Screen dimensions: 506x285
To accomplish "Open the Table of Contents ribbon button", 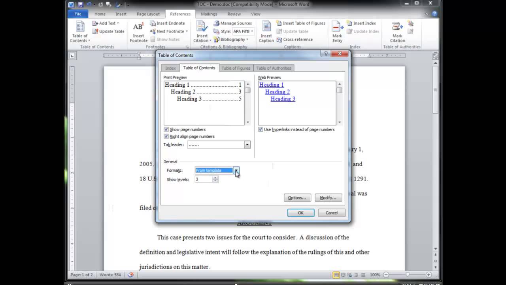I will [x=80, y=32].
